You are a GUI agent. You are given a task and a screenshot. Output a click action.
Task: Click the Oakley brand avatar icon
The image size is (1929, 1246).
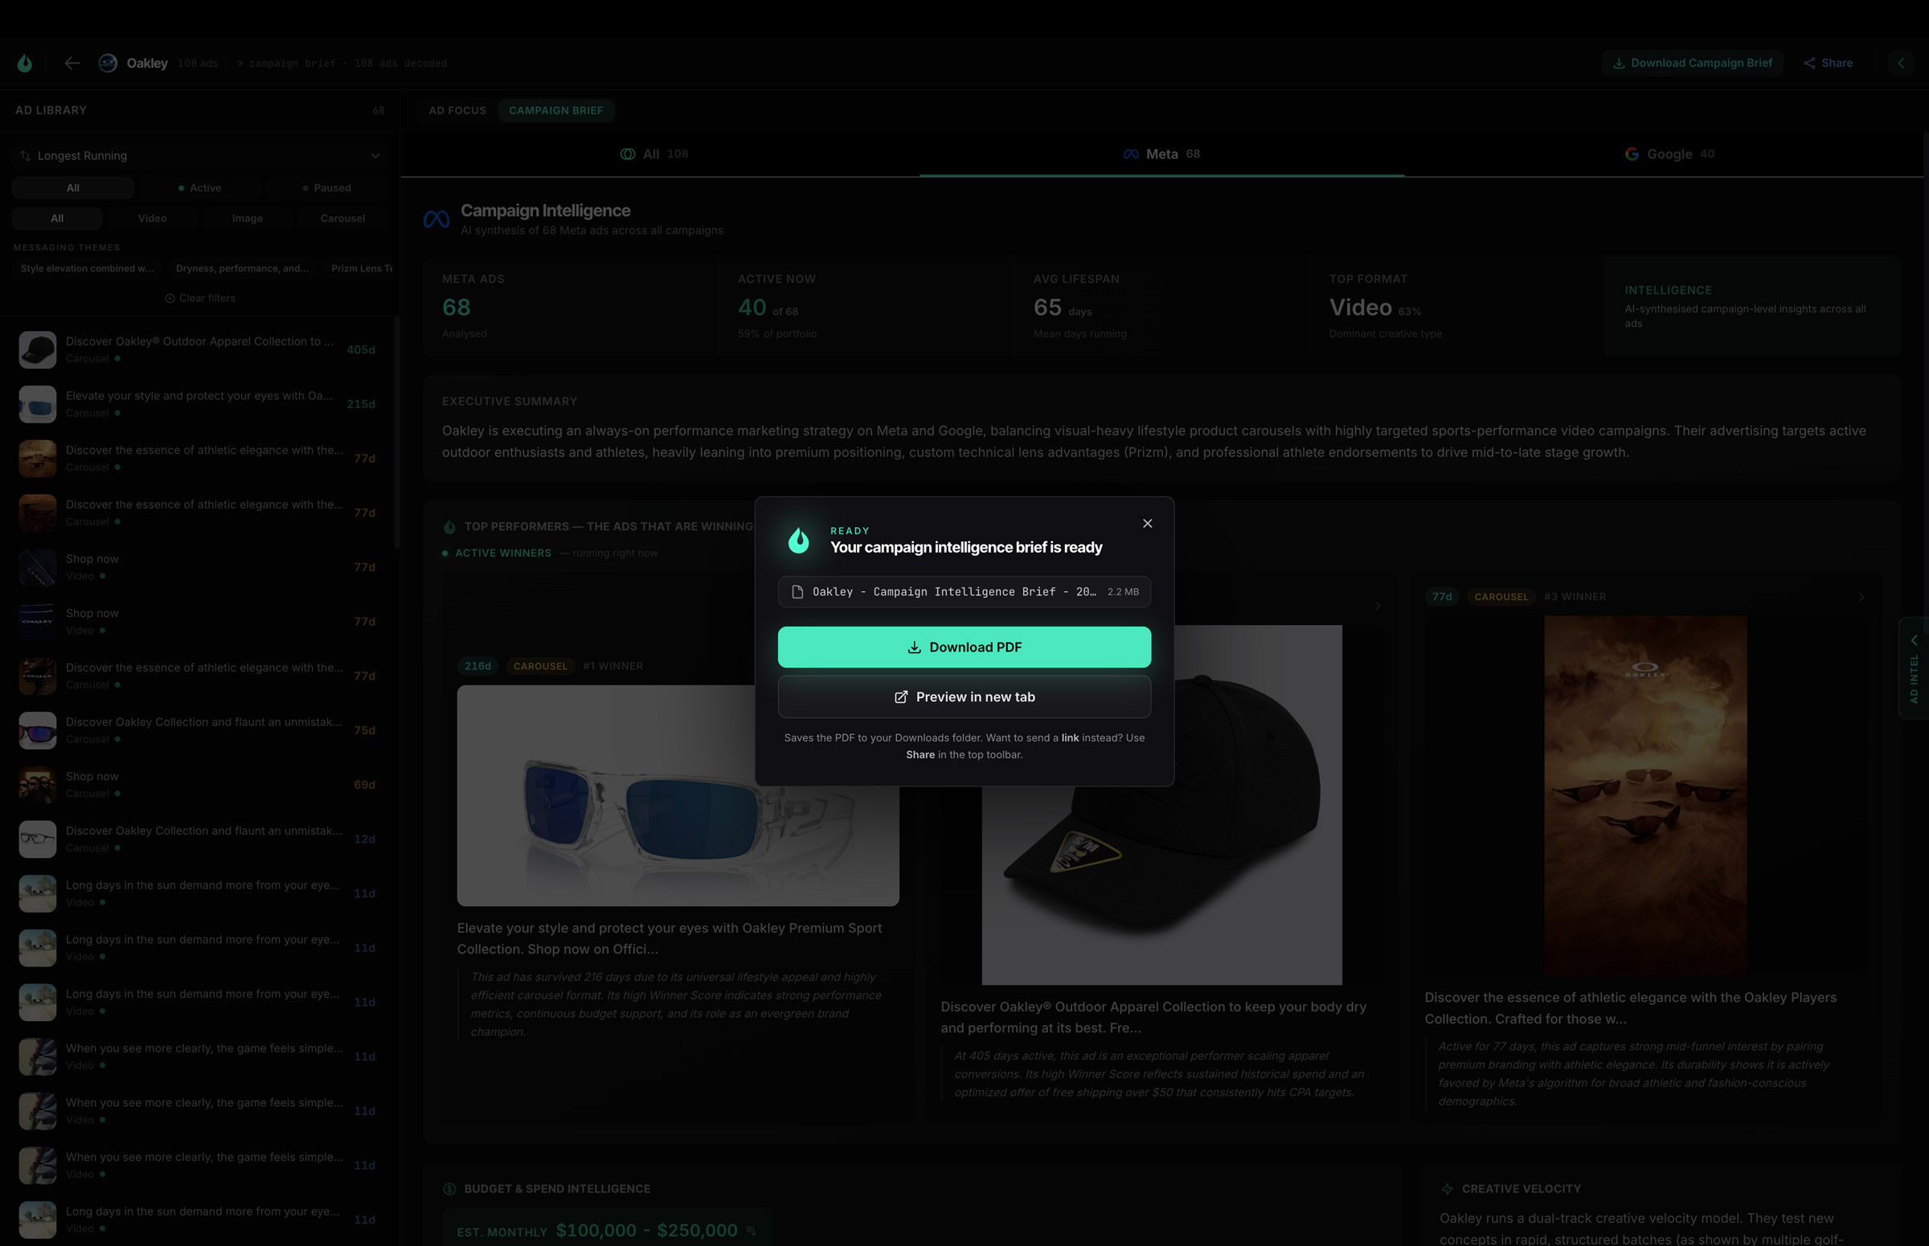(108, 63)
